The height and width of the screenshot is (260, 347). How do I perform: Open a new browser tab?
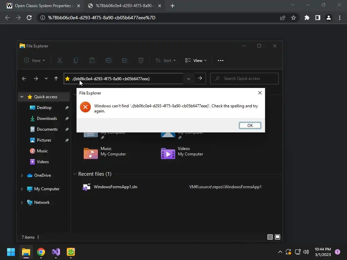[172, 6]
